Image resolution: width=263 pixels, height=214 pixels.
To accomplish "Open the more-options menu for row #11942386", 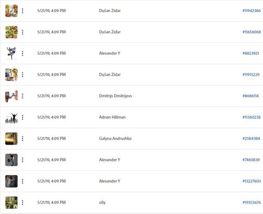I will click(x=23, y=11).
